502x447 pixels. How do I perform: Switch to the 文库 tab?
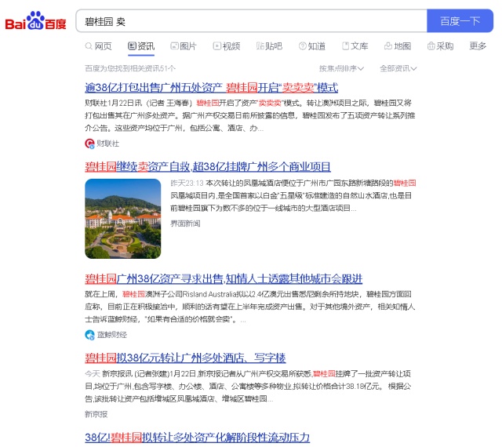[x=355, y=46]
